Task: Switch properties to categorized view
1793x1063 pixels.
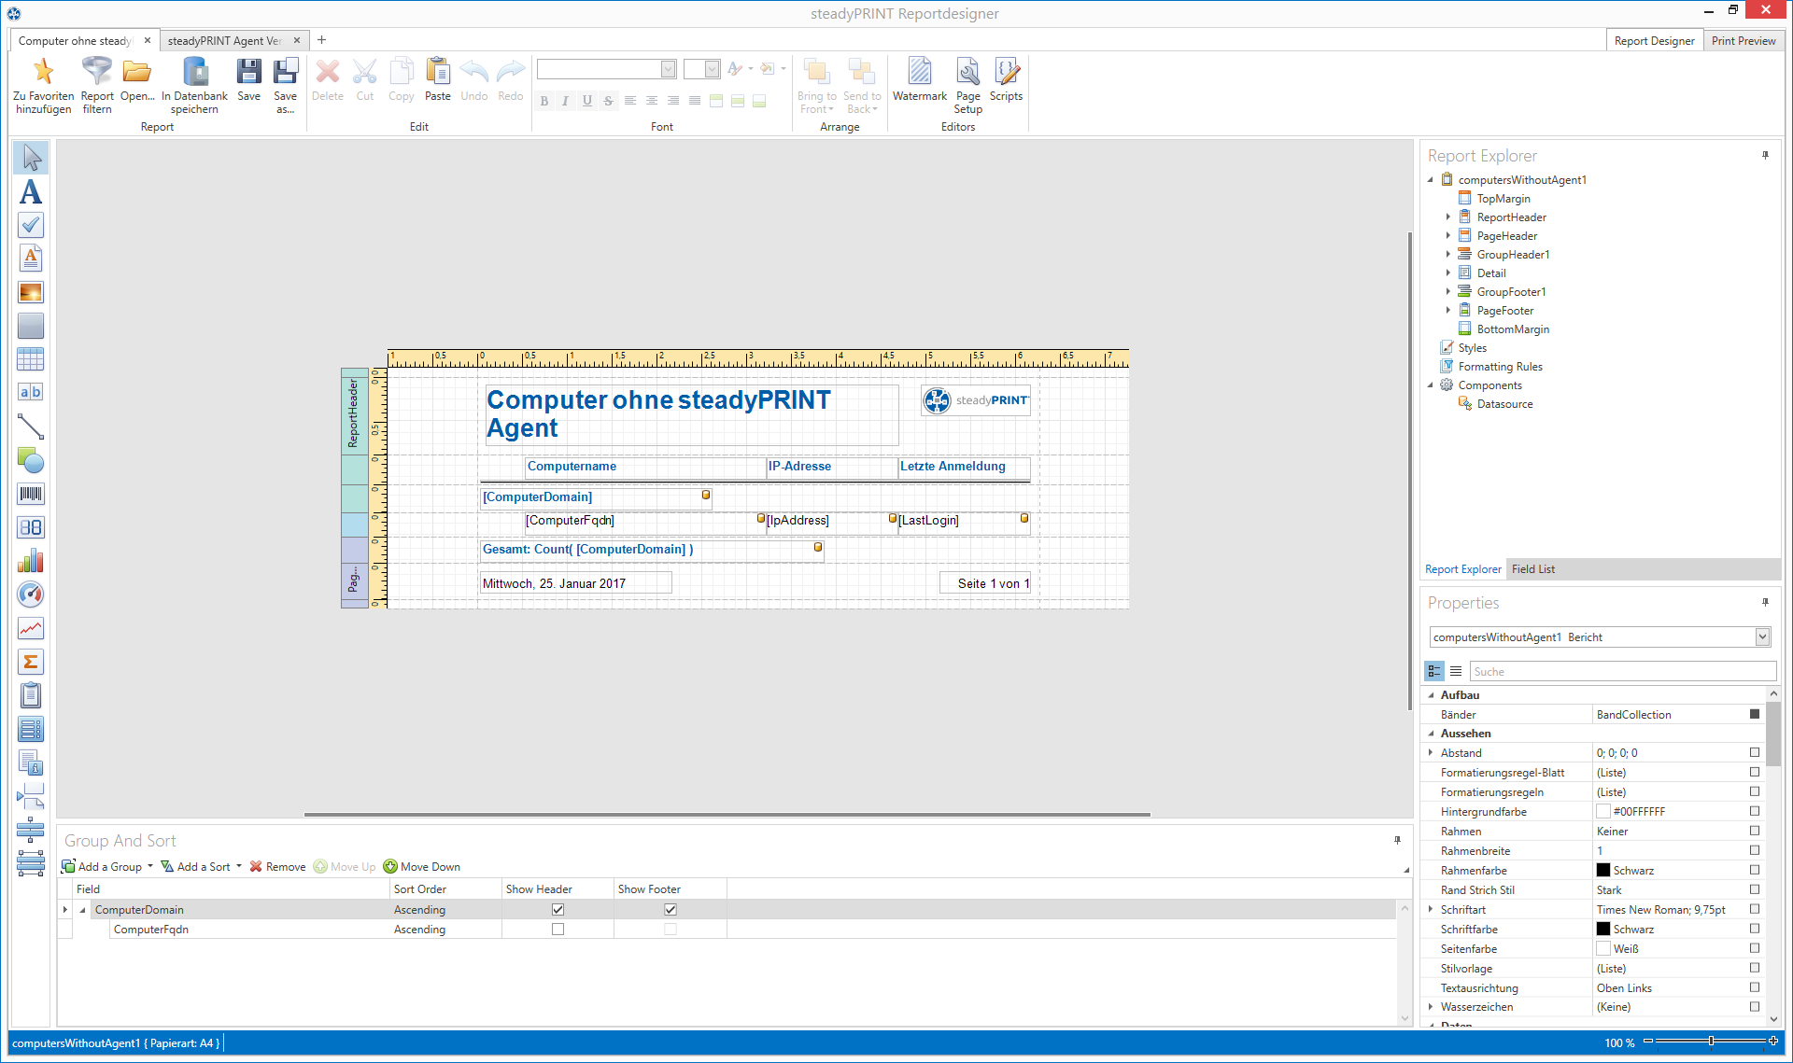Action: pyautogui.click(x=1434, y=671)
